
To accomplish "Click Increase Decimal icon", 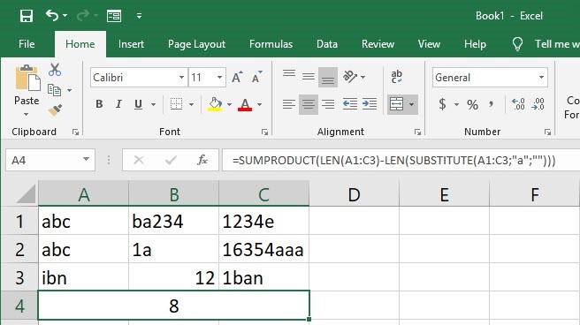I will click(x=518, y=104).
